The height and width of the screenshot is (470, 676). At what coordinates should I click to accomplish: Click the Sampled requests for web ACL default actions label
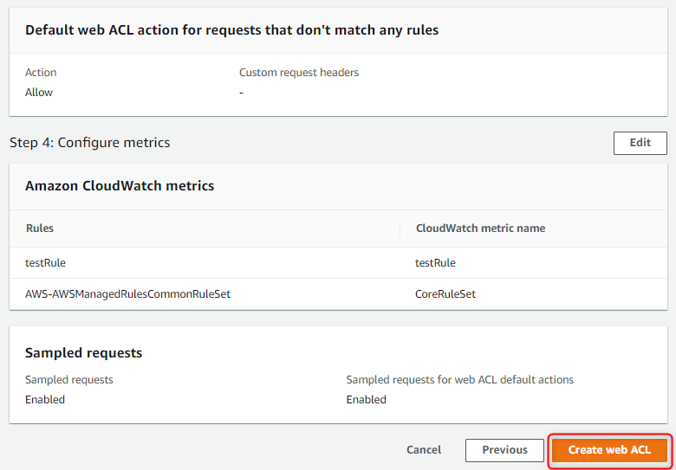click(459, 380)
